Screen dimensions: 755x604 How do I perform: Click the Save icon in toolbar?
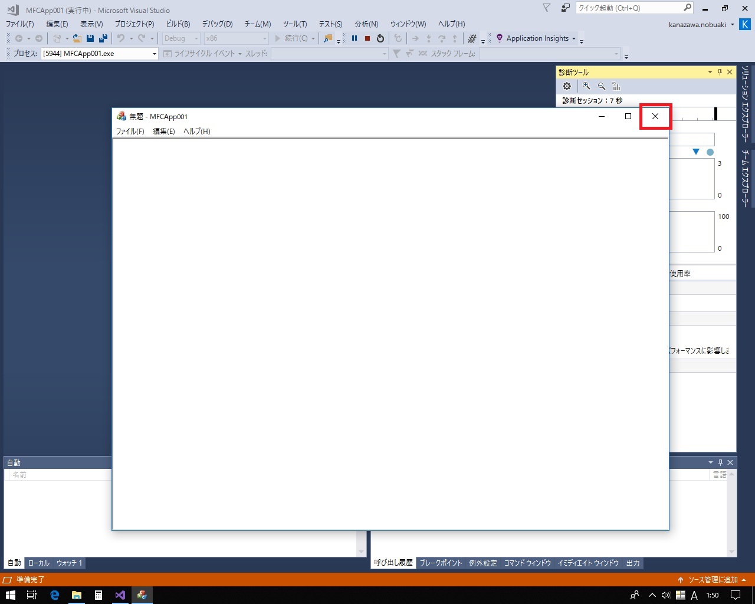pyautogui.click(x=90, y=38)
